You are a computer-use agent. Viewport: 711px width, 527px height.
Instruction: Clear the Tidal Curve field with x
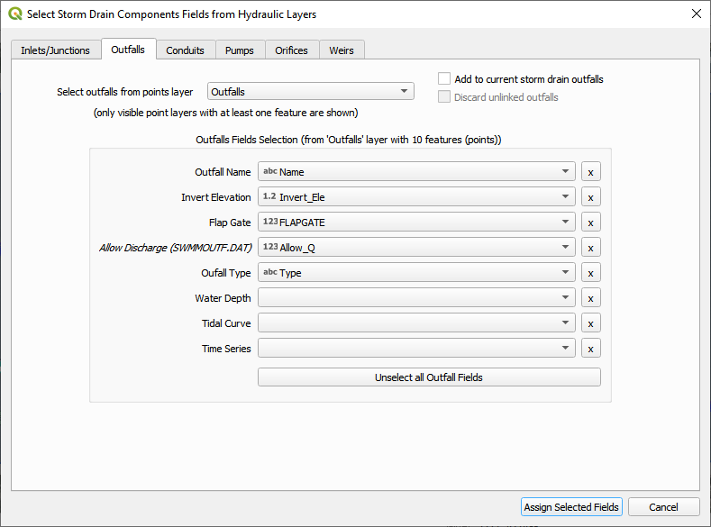590,323
